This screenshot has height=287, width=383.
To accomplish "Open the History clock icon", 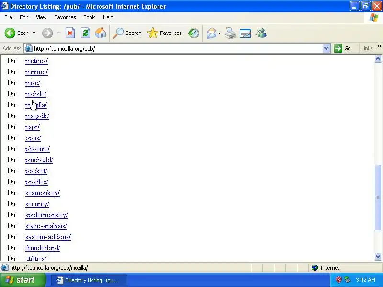I will [193, 33].
